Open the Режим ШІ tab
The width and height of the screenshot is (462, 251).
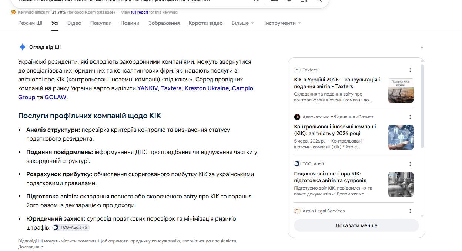pyautogui.click(x=30, y=23)
